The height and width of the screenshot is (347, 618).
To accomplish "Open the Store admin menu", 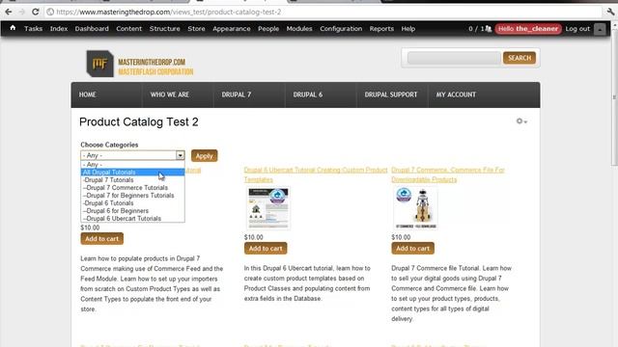I will (196, 29).
